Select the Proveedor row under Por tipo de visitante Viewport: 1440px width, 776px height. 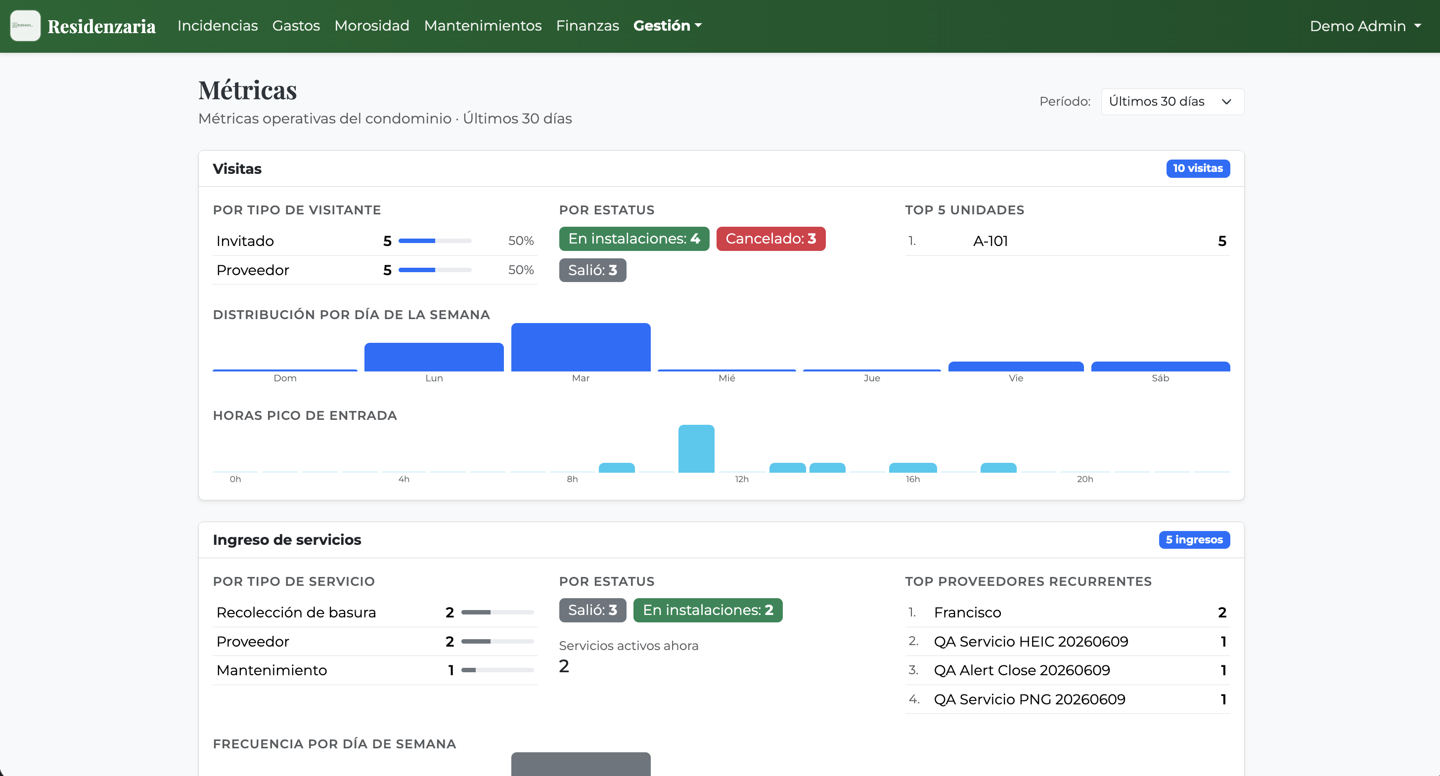[x=375, y=270]
